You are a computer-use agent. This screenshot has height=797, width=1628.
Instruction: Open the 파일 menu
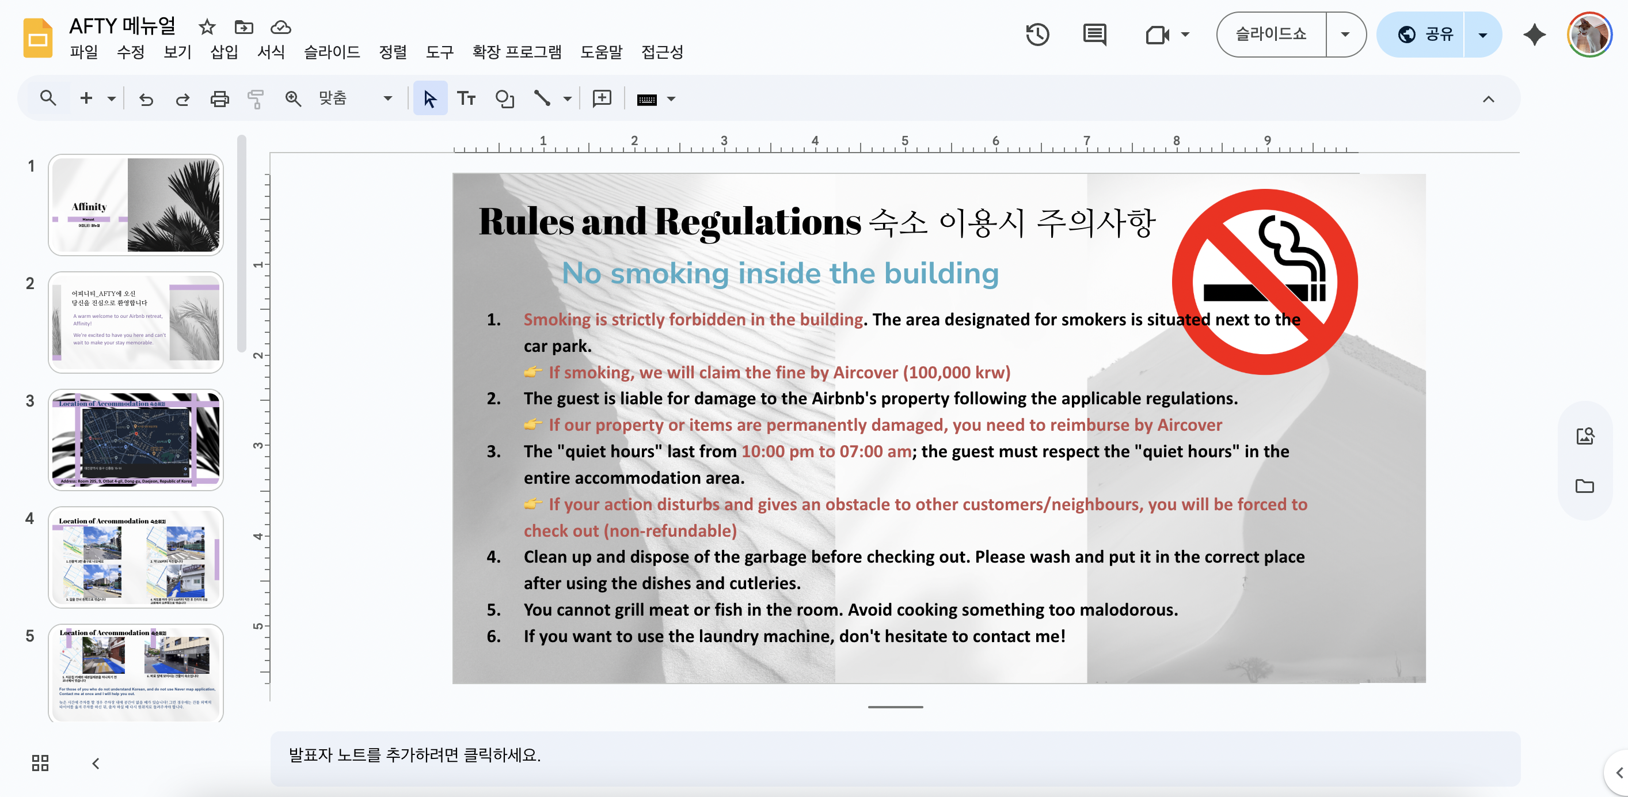[x=84, y=52]
